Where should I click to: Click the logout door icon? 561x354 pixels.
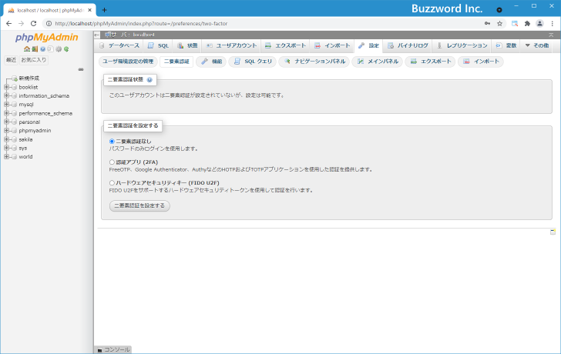(35, 49)
